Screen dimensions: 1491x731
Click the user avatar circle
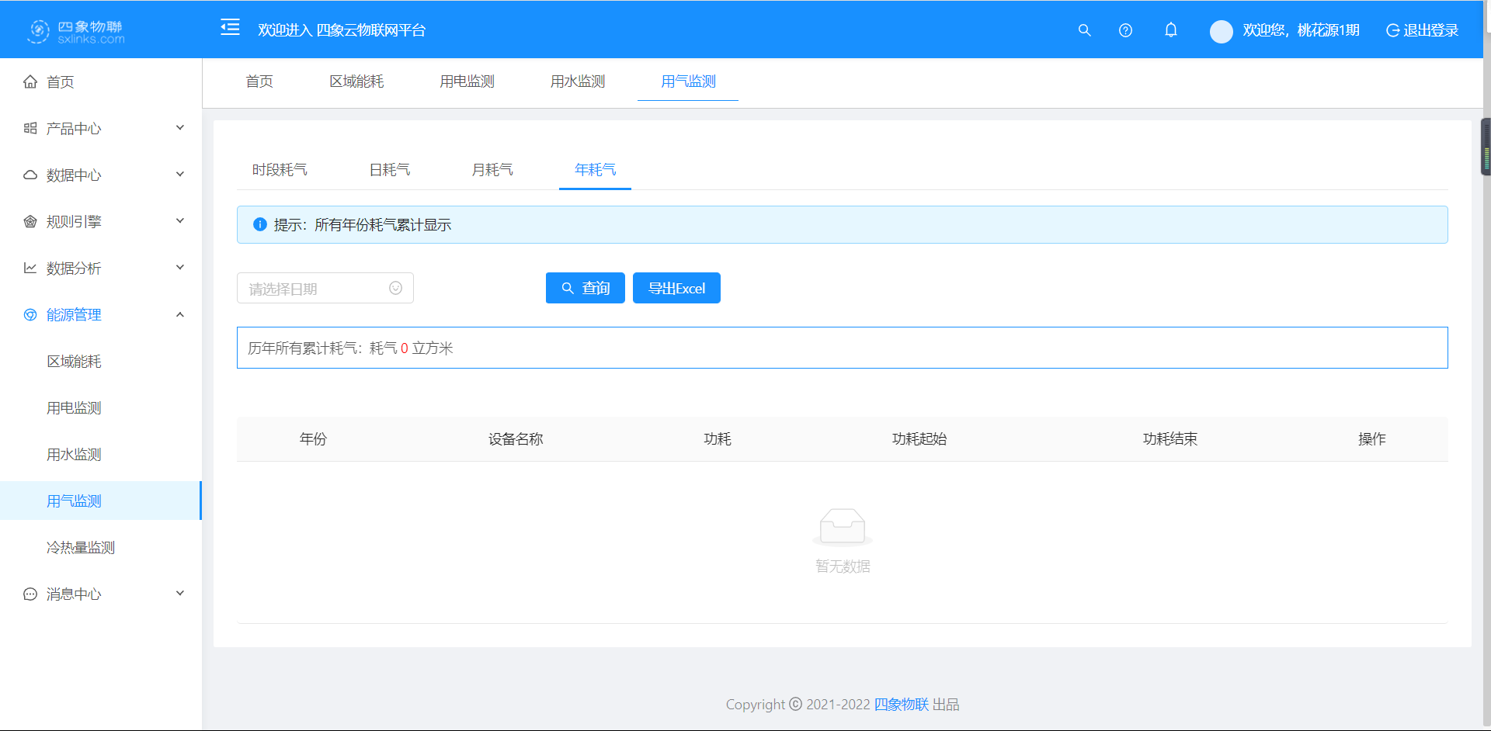coord(1221,31)
